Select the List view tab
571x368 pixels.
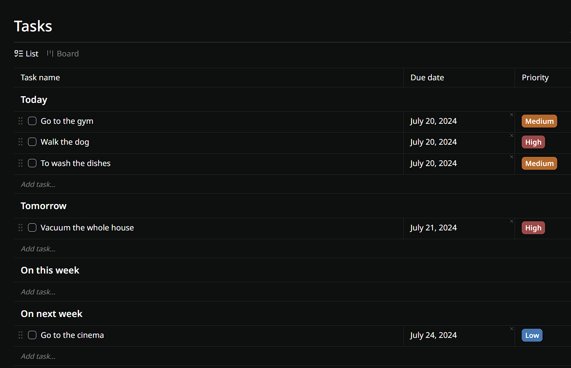coord(26,54)
